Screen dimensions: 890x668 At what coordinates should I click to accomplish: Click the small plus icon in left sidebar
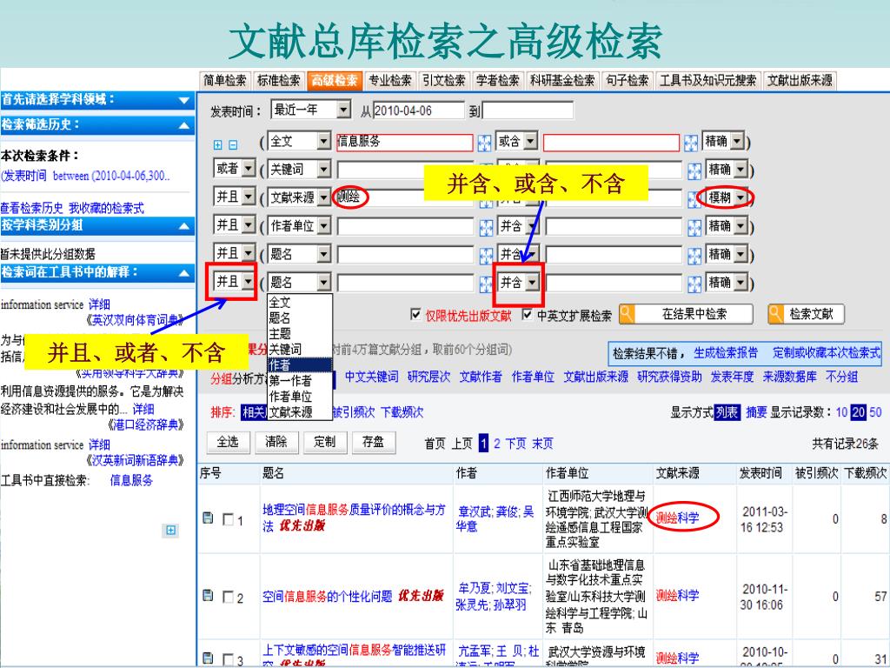170,530
